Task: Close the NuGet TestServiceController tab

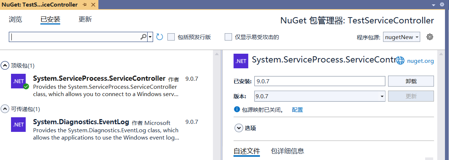Action: 93,5
